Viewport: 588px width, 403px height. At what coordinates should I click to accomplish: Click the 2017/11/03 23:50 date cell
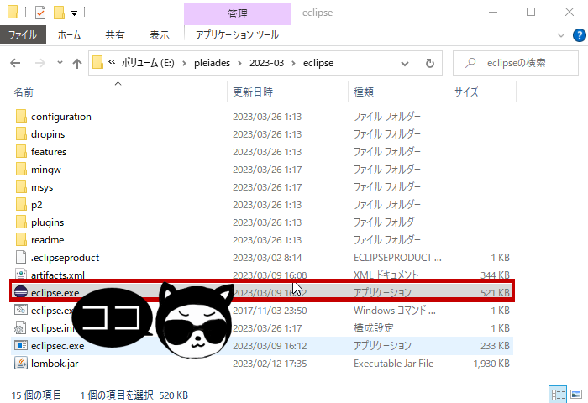pos(270,311)
